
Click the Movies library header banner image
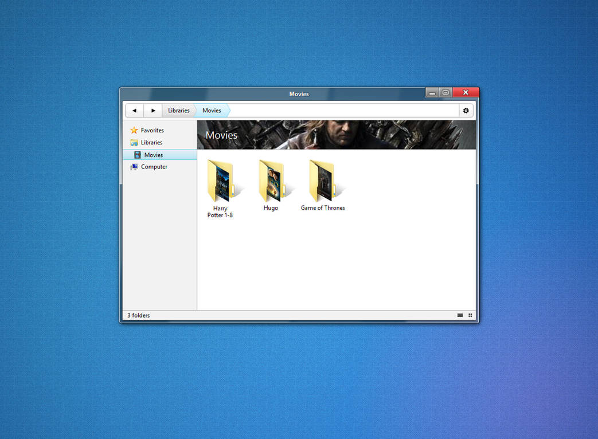pos(337,135)
